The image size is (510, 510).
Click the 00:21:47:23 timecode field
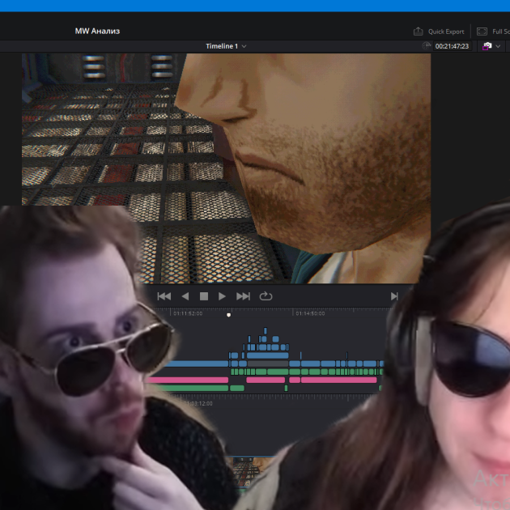coord(452,46)
